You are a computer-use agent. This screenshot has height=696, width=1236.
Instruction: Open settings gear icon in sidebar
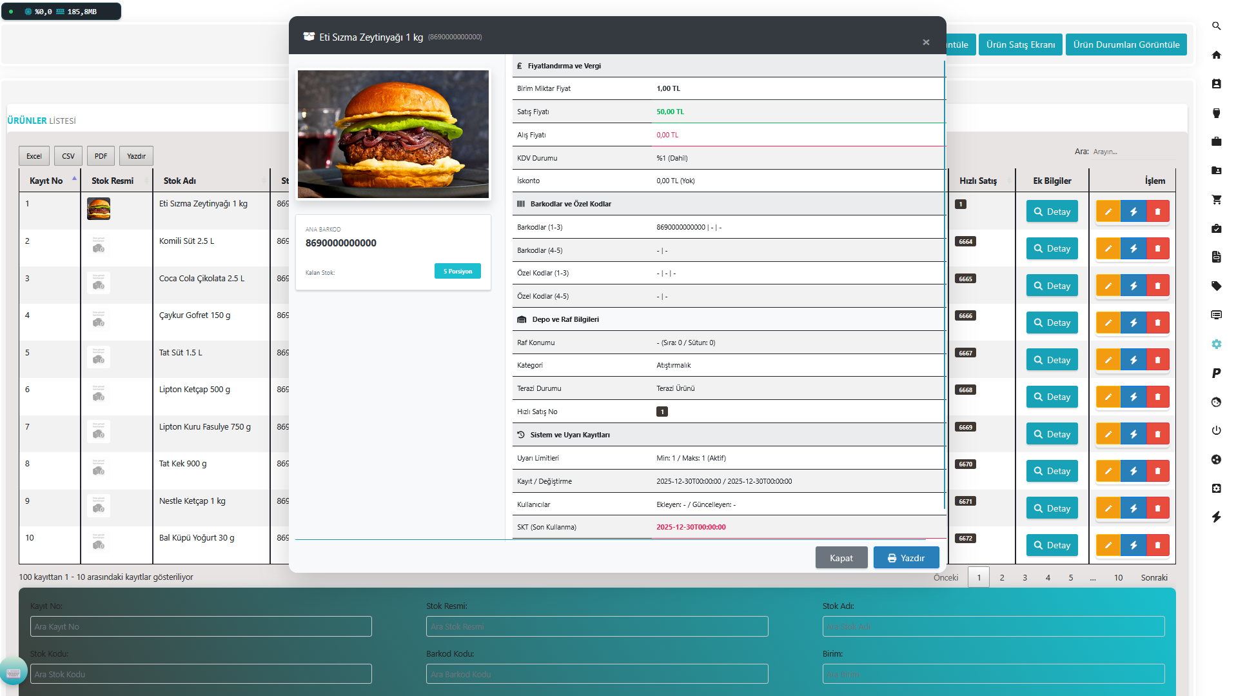tap(1216, 344)
